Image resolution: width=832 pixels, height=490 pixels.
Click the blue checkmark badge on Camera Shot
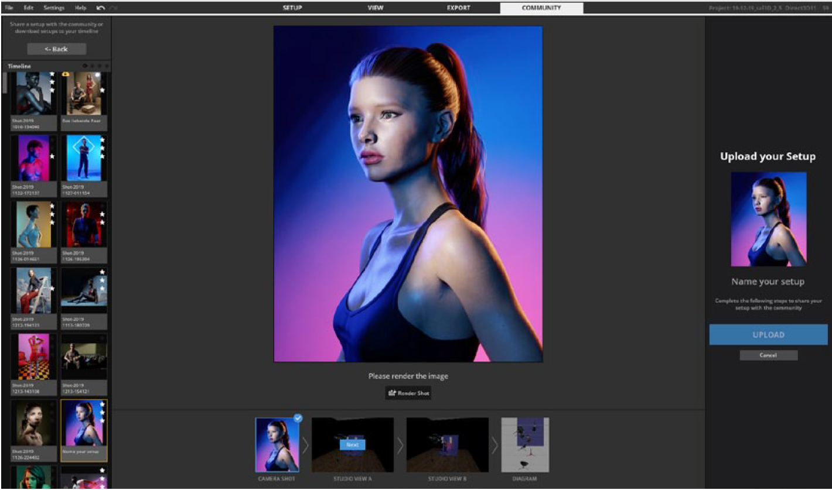(298, 419)
